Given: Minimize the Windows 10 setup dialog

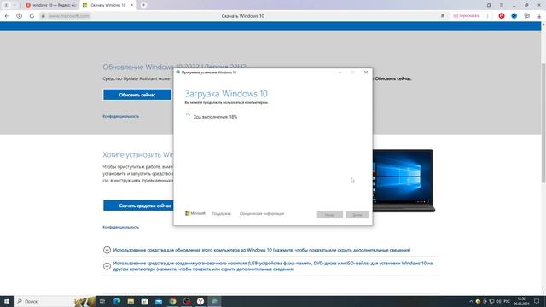Looking at the screenshot, I should tap(340, 72).
